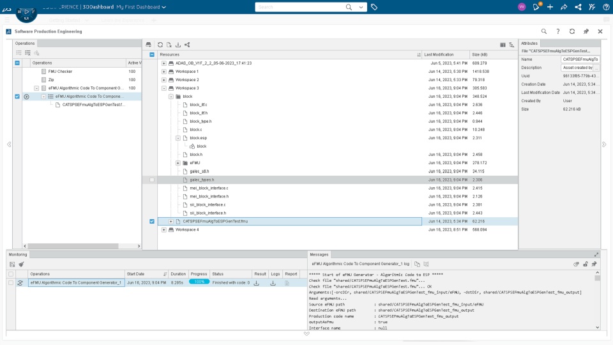The width and height of the screenshot is (613, 345).
Task: Expand the CATSPSEFmuAlgToESPGenTest.fmu node
Action: (171, 222)
